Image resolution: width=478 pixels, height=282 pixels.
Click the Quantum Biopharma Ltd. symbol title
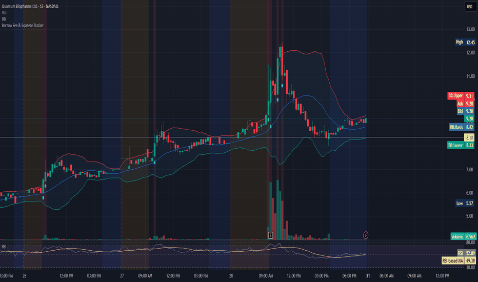(30, 6)
